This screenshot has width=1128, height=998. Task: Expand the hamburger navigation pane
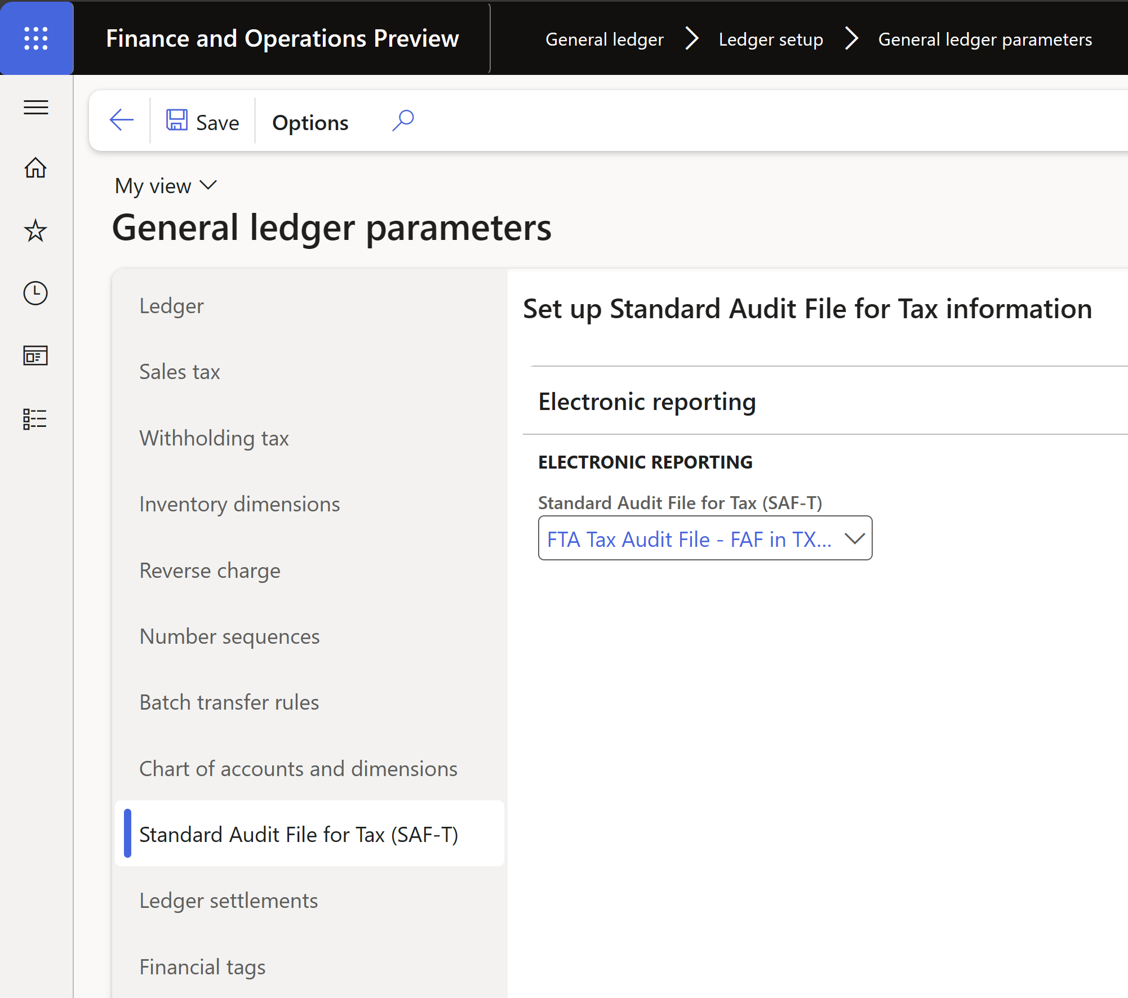click(36, 106)
